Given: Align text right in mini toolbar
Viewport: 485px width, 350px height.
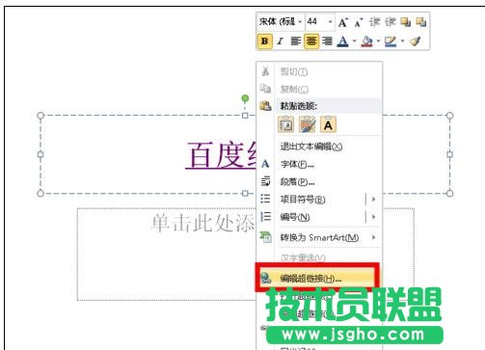Looking at the screenshot, I should (327, 41).
